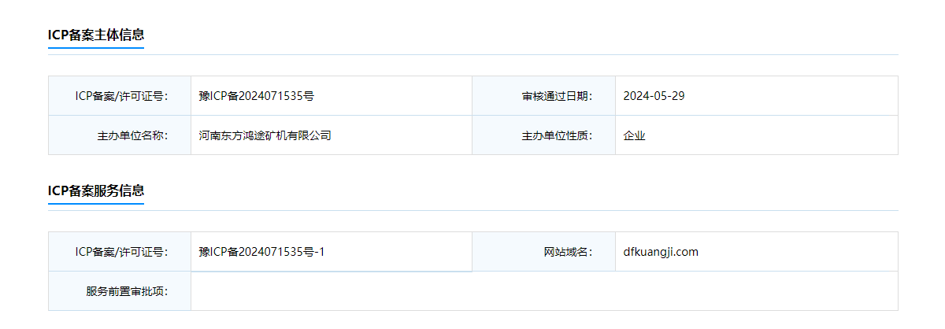Click ICP备案/许可证号 label in 主体信息 table
This screenshot has width=945, height=329.
tap(120, 96)
